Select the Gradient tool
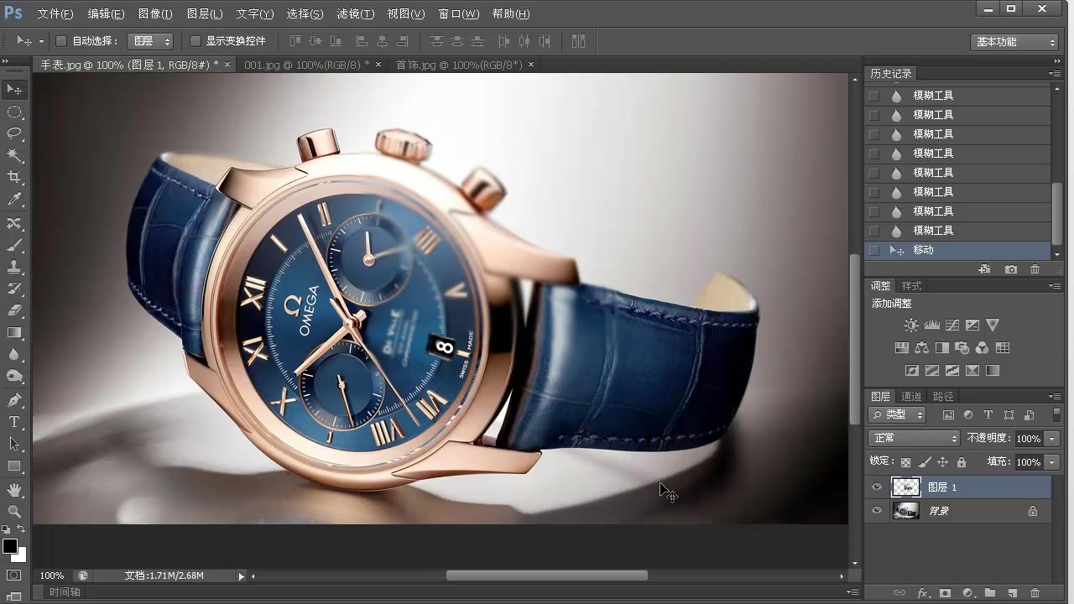Viewport: 1074px width, 604px height. pyautogui.click(x=14, y=333)
